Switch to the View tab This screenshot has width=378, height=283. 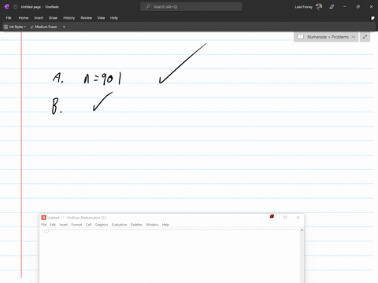pos(101,18)
